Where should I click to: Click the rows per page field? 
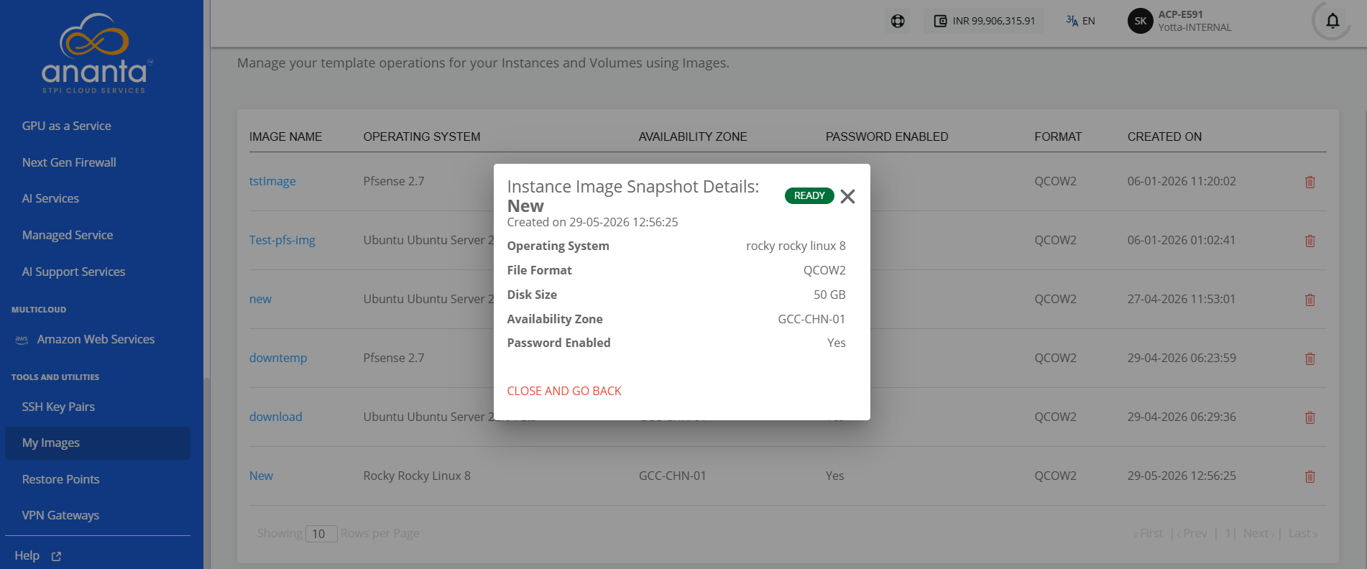[x=321, y=534]
